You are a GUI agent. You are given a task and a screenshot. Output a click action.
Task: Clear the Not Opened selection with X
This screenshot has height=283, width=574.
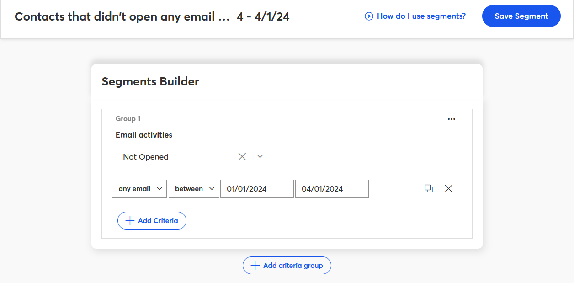tap(242, 156)
